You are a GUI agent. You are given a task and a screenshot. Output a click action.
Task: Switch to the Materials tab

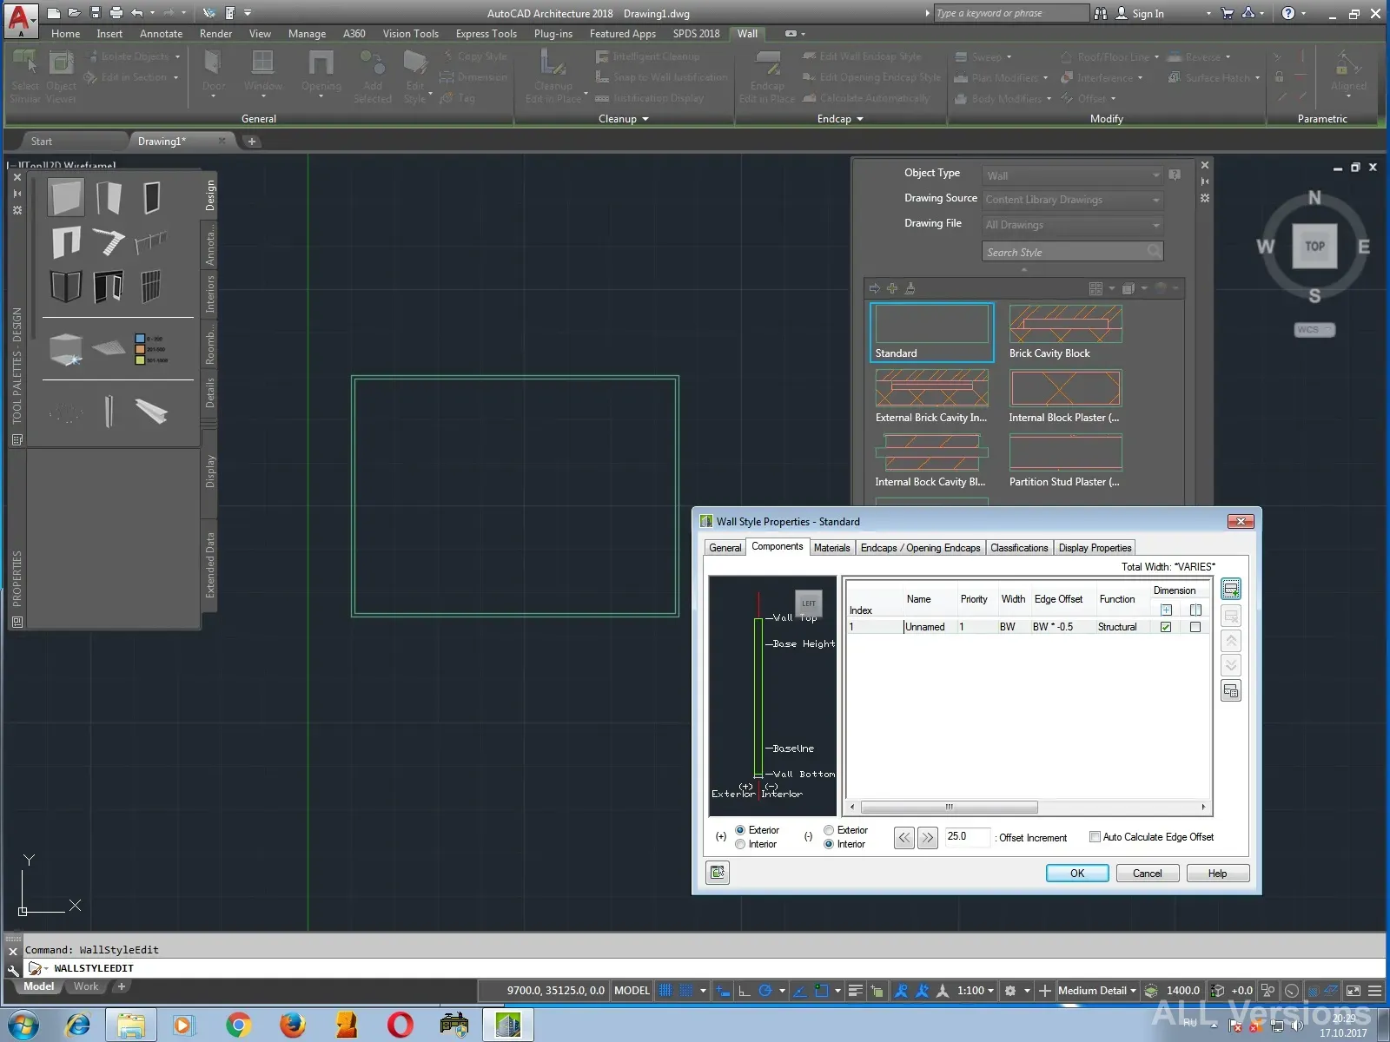point(831,548)
